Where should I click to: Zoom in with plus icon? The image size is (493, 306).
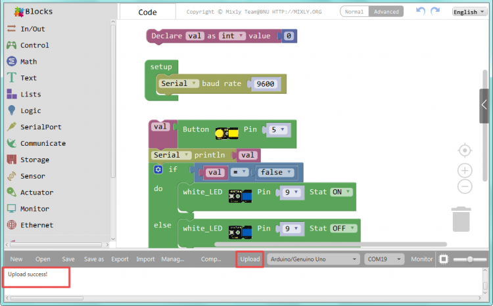click(465, 171)
